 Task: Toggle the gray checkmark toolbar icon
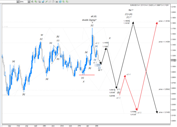coord(50,2)
